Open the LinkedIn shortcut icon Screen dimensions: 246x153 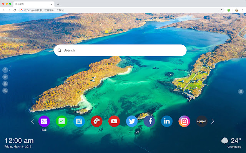pyautogui.click(x=167, y=121)
